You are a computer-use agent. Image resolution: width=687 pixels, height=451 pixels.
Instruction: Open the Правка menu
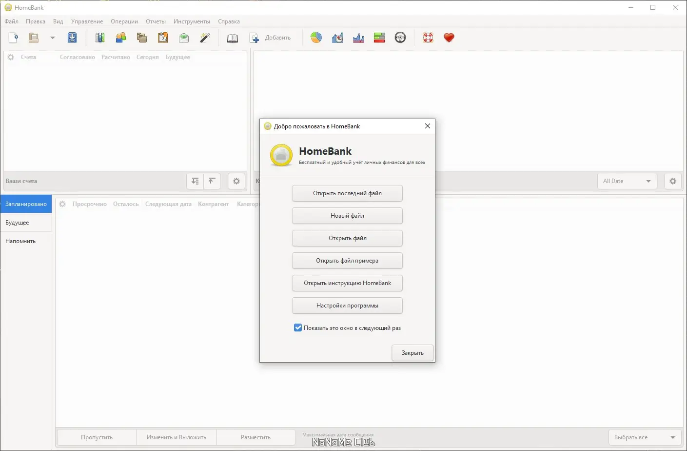pyautogui.click(x=36, y=21)
